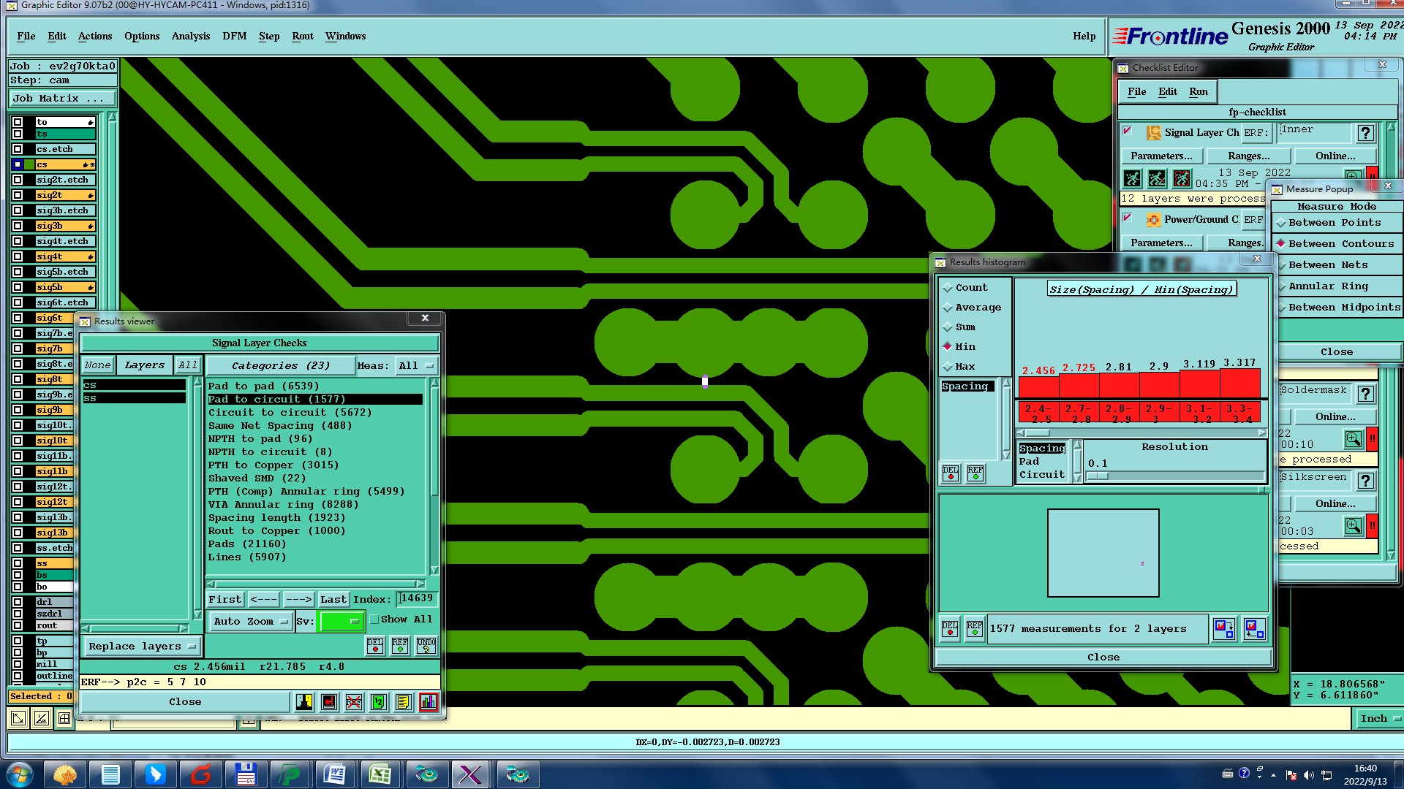This screenshot has width=1404, height=789.
Task: Open the Auto Zoom dropdown
Action: point(250,622)
